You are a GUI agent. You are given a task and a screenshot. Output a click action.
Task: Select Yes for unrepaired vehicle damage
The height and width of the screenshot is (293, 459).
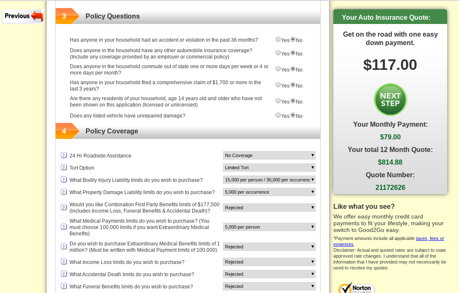(278, 115)
